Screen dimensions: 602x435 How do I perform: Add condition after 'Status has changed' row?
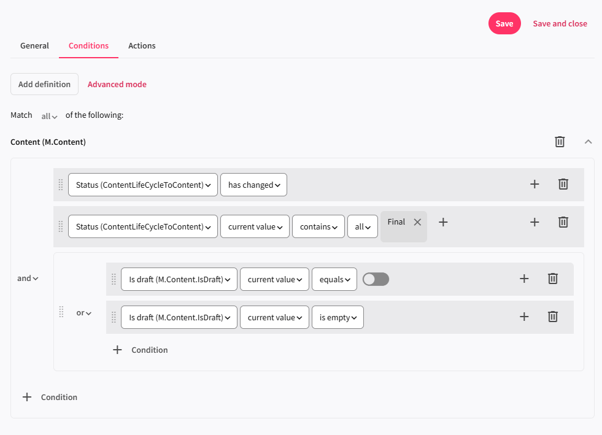click(x=534, y=184)
